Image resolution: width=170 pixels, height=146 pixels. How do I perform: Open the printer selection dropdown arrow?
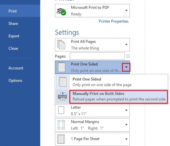coord(126,11)
